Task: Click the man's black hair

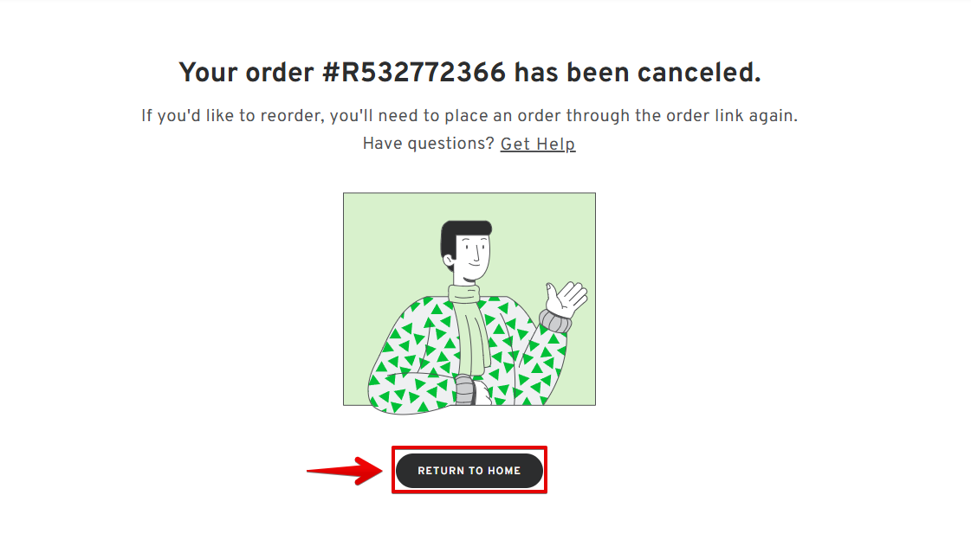Action: coord(462,234)
